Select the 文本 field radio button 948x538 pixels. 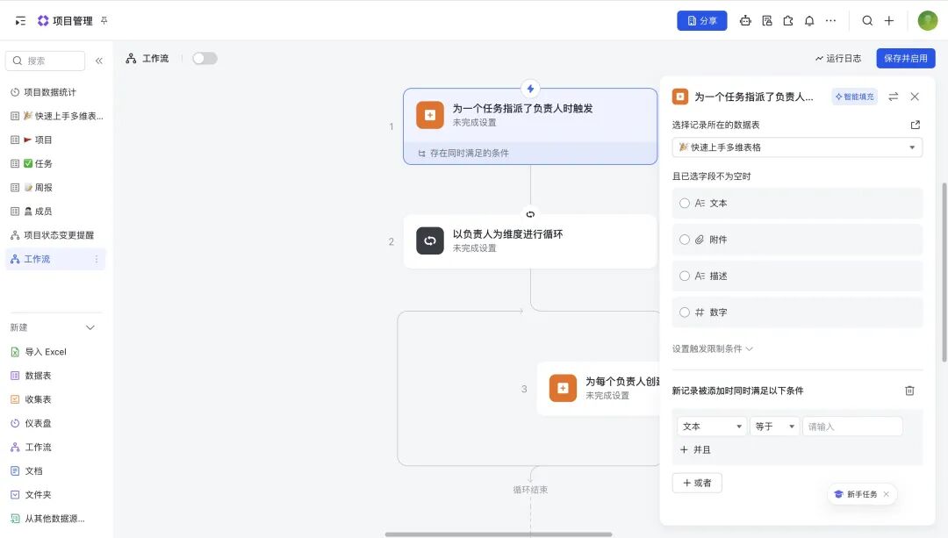pyautogui.click(x=685, y=203)
